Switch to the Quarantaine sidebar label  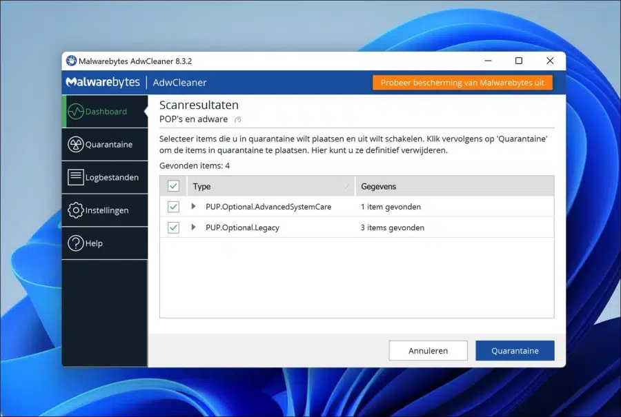109,145
